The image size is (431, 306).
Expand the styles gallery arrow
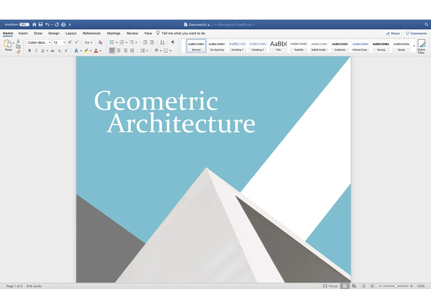coord(414,46)
